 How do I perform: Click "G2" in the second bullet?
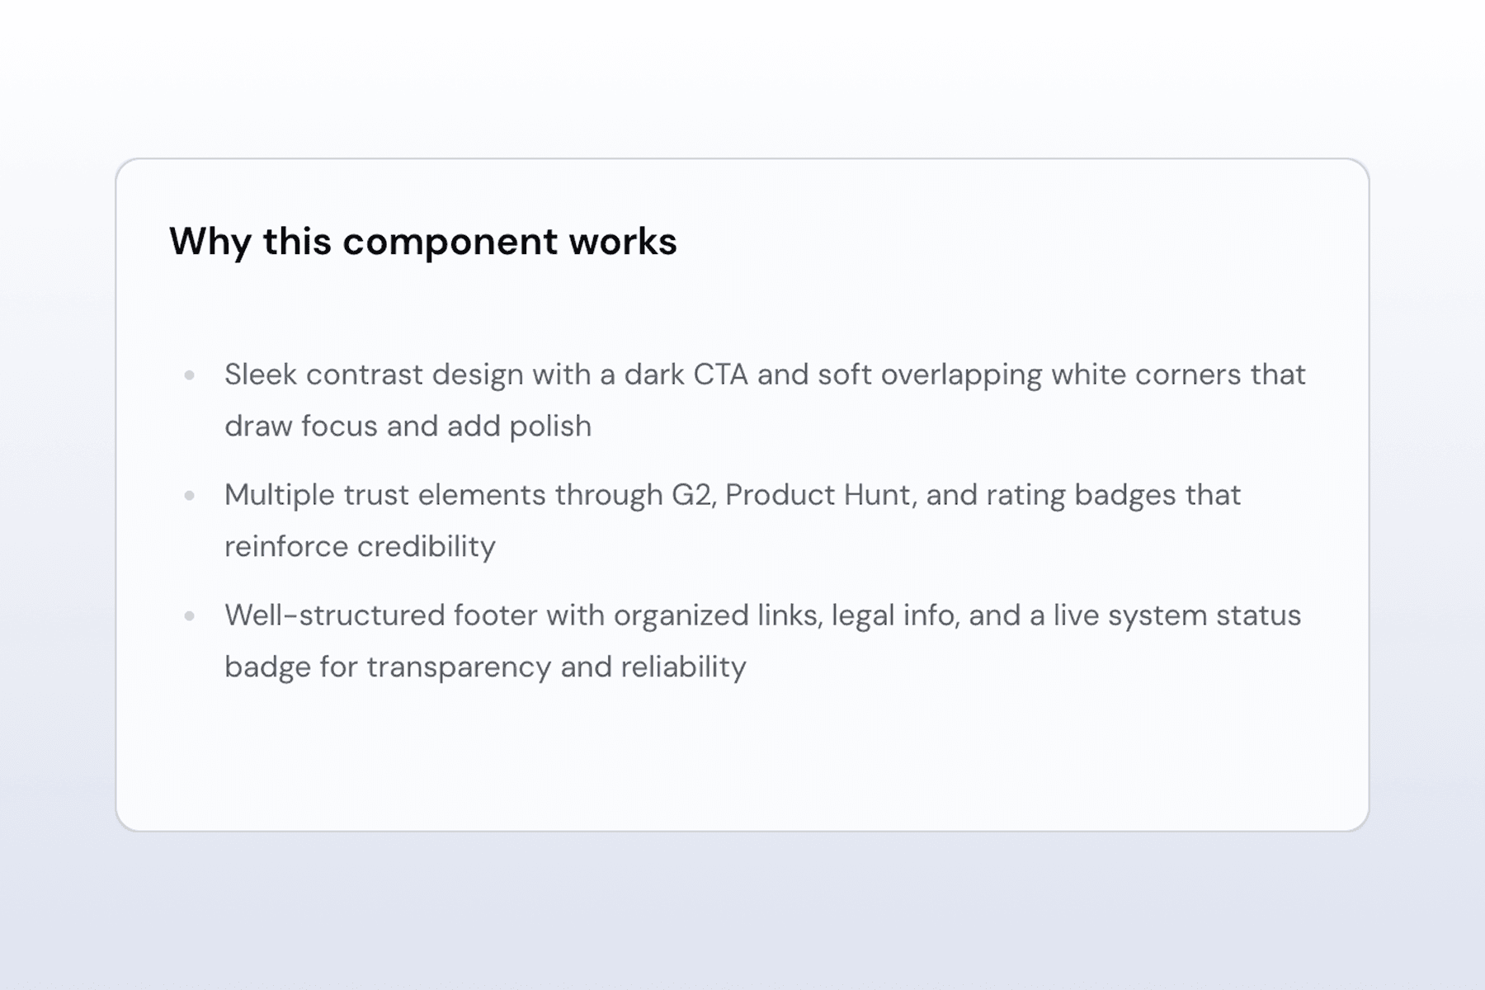click(691, 495)
